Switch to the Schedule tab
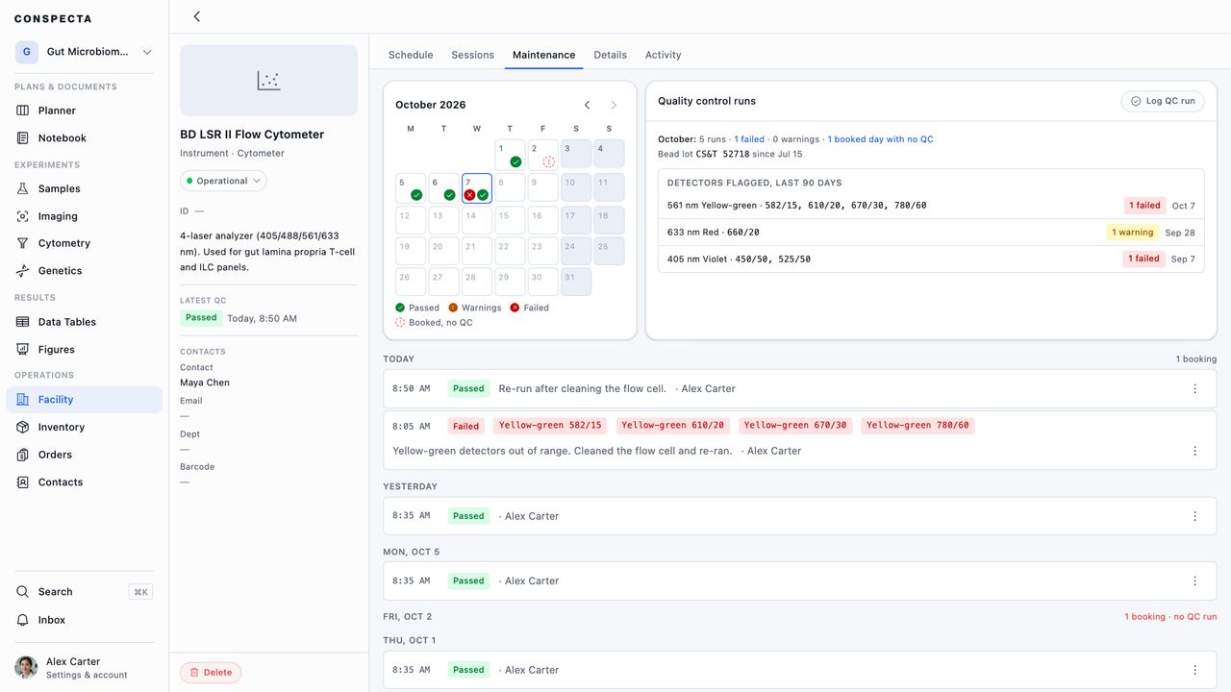1231x692 pixels. click(x=411, y=55)
